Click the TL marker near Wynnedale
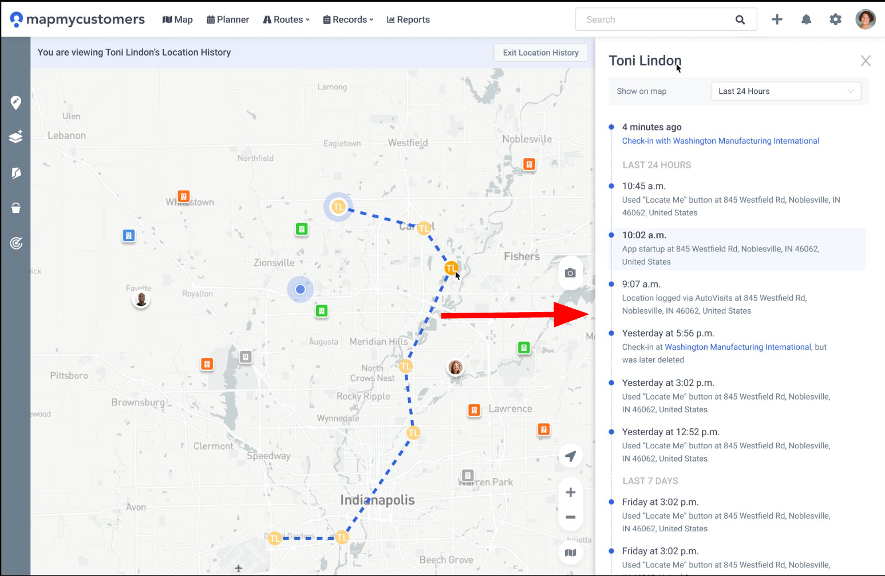Image resolution: width=885 pixels, height=576 pixels. pos(413,433)
